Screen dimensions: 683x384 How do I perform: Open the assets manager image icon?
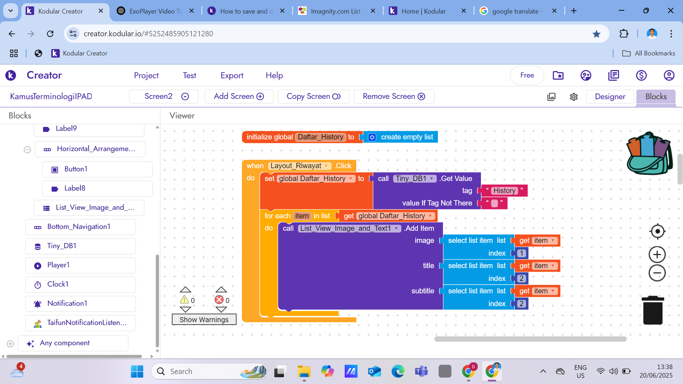click(551, 97)
